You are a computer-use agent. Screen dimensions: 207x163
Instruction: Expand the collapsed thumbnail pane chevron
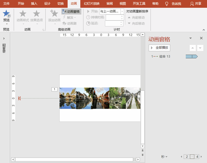pyautogui.click(x=4, y=39)
